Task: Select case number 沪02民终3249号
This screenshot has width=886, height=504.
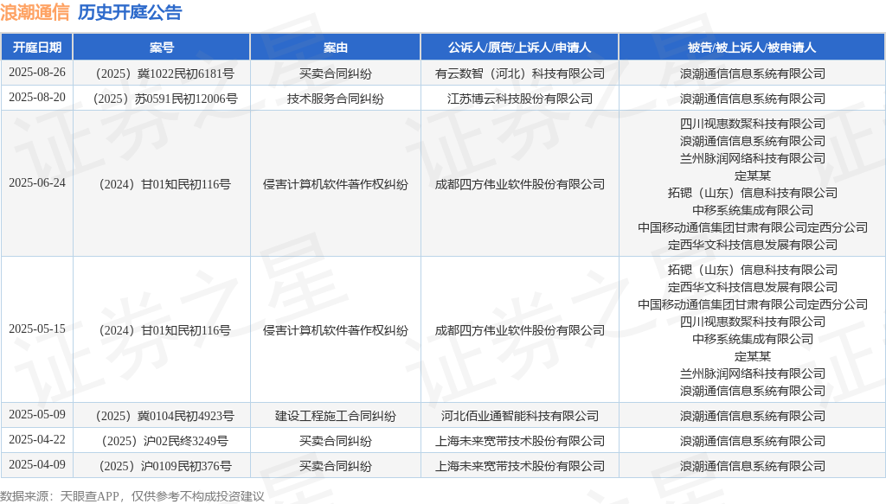Action: click(162, 441)
